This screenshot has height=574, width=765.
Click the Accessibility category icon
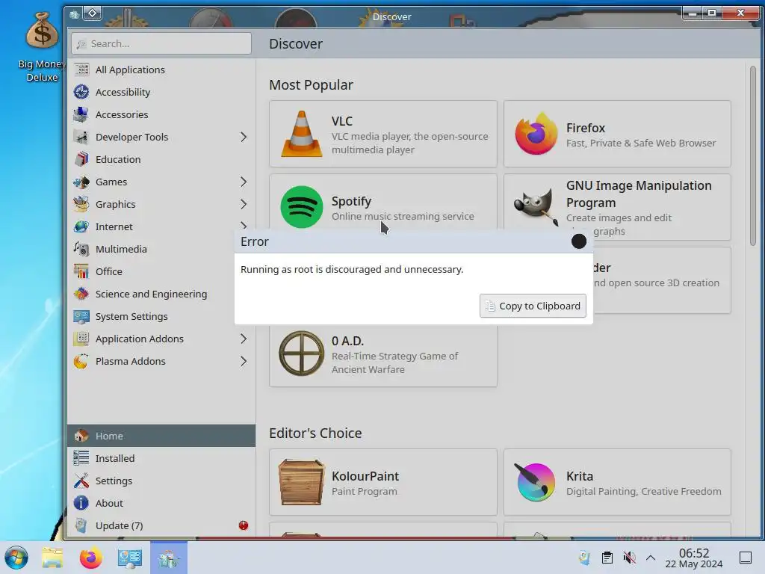click(81, 92)
